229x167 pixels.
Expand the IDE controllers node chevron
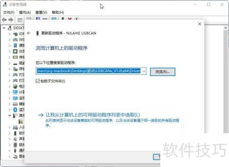tap(10, 34)
